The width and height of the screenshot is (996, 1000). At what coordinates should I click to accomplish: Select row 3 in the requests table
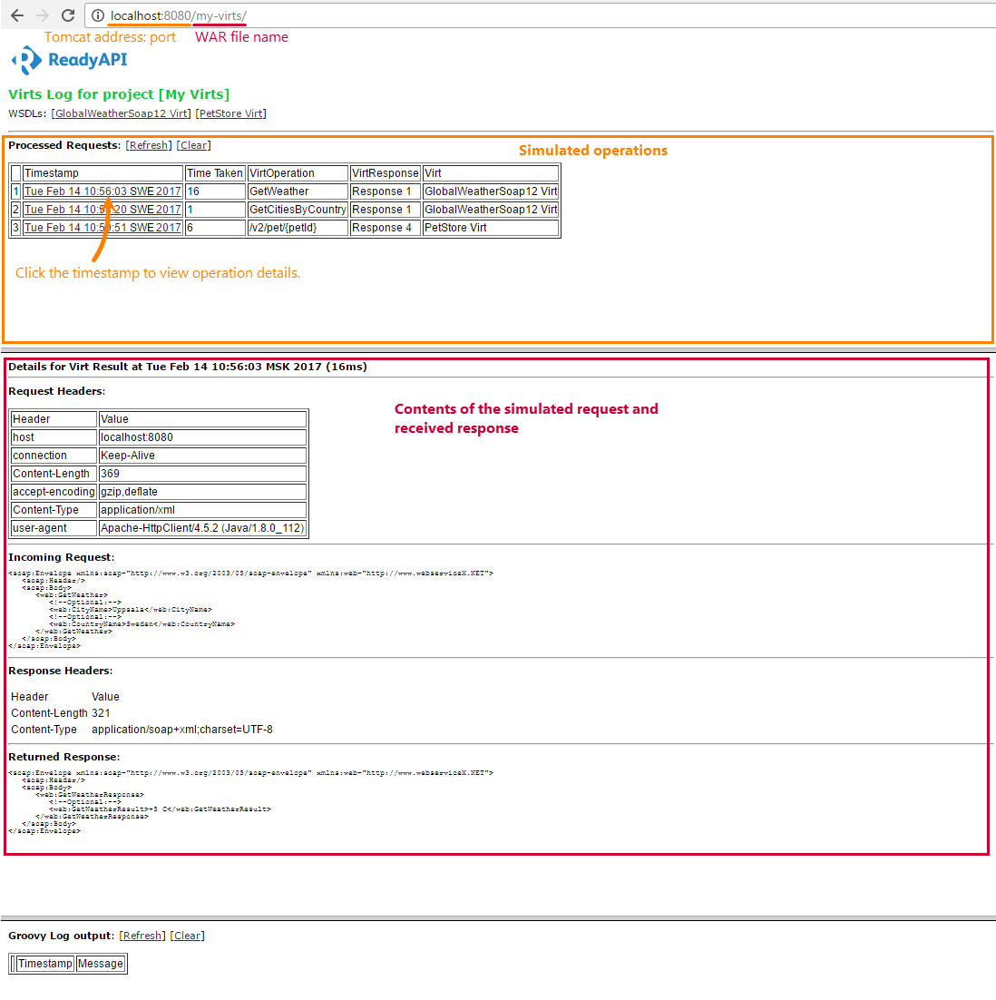(x=15, y=227)
